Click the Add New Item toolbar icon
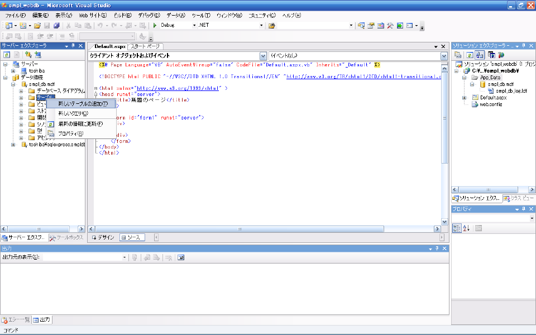Image resolution: width=536 pixels, height=335 pixels. click(x=23, y=26)
